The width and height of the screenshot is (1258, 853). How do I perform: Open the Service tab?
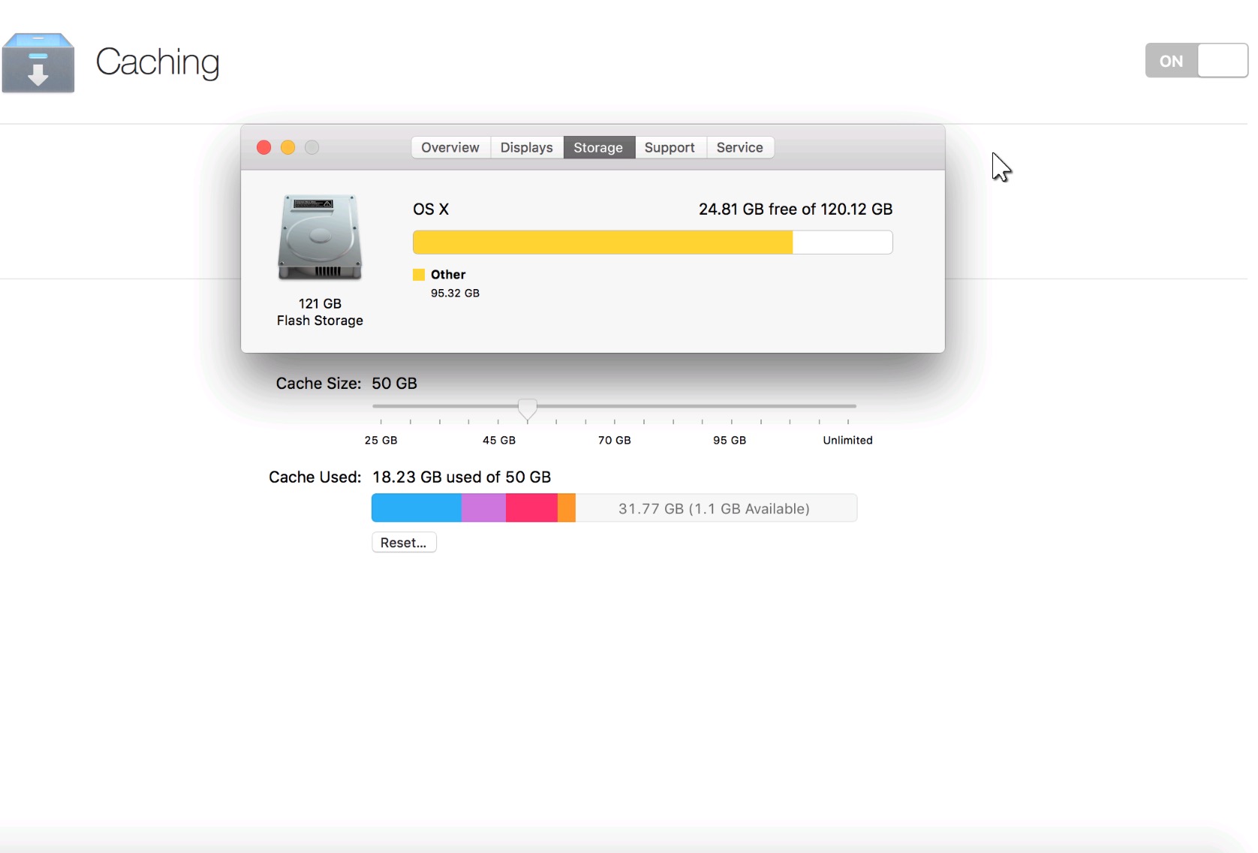coord(739,147)
